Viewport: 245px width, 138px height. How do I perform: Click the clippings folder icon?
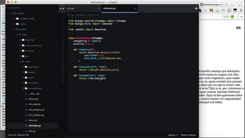(23, 40)
